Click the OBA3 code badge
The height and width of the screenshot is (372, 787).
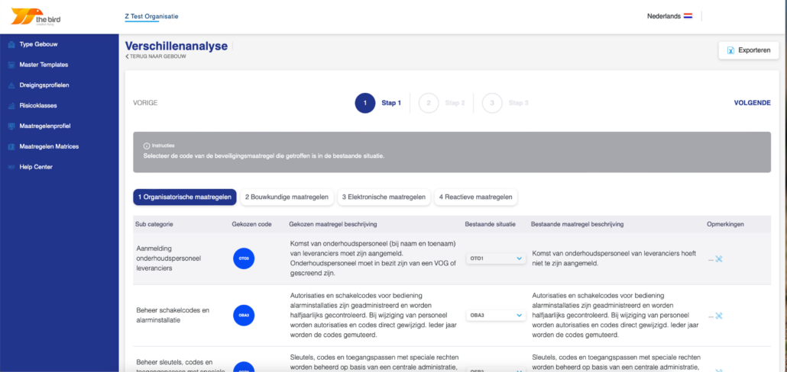244,316
